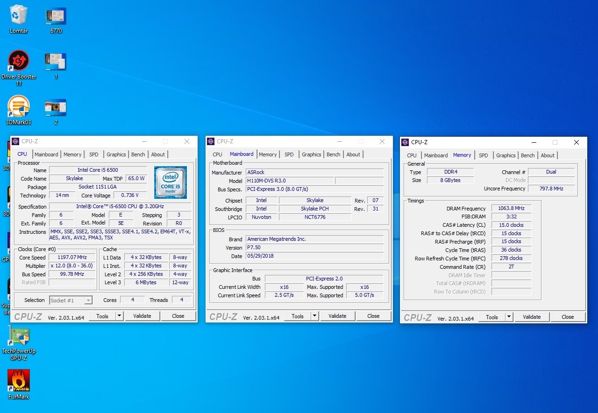
Task: Click Tools button in the Memory window
Action: pos(492,317)
